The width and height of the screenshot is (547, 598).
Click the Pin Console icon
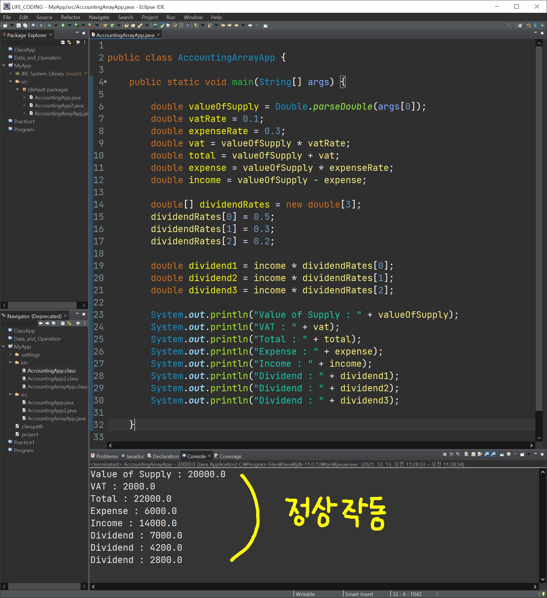(x=502, y=454)
